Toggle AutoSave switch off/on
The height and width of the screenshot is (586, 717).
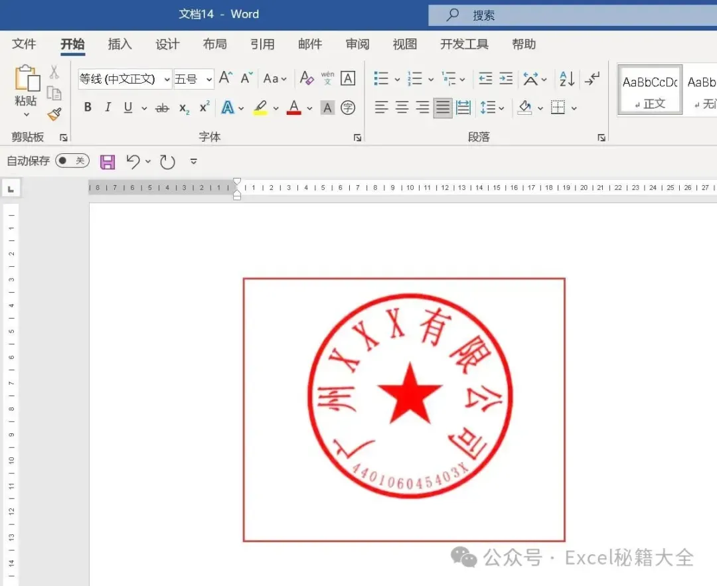72,161
